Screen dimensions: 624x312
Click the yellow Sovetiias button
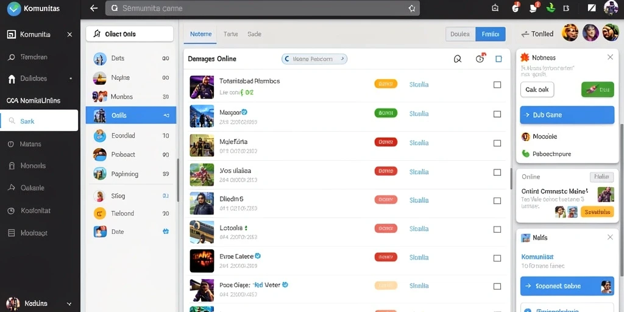[x=597, y=212]
